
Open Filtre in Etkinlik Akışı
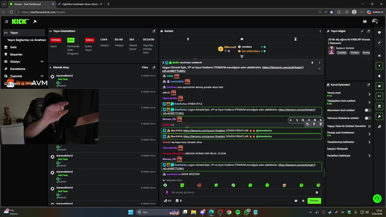click(x=145, y=68)
